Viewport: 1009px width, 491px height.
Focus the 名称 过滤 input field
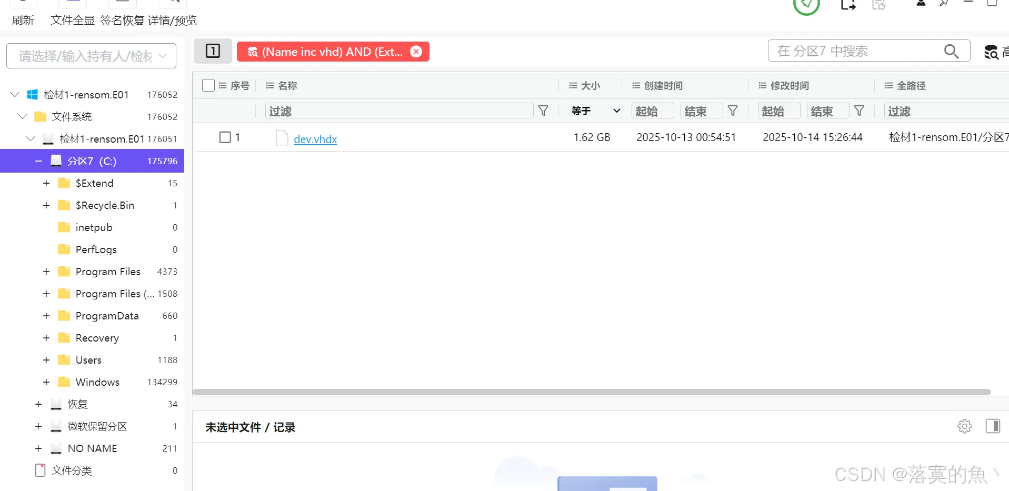click(399, 111)
